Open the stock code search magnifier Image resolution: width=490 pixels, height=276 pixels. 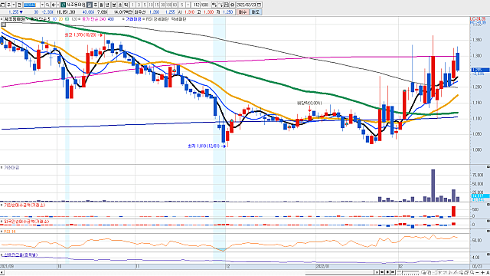(47, 5)
